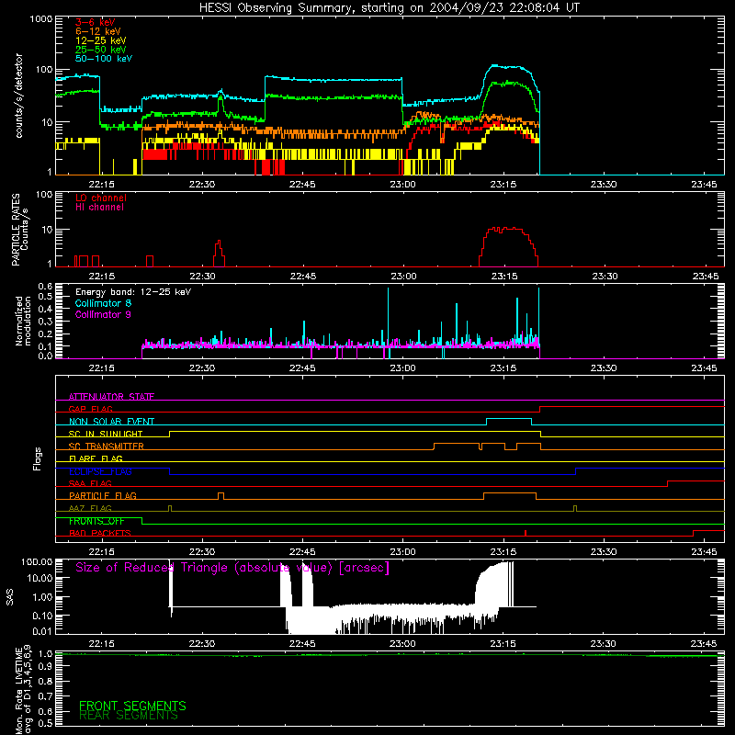Click the Size of Reduced Triangle caption
Screen dimensions: 735x735
232,568
